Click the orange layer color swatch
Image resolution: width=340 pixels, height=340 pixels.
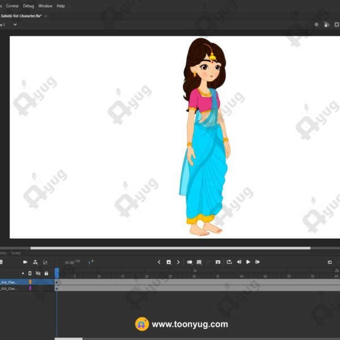pyautogui.click(x=30, y=282)
